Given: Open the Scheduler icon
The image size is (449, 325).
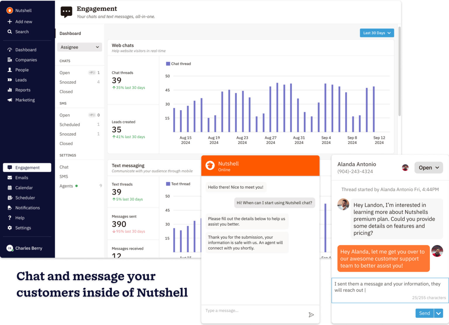Looking at the screenshot, I should tap(10, 198).
